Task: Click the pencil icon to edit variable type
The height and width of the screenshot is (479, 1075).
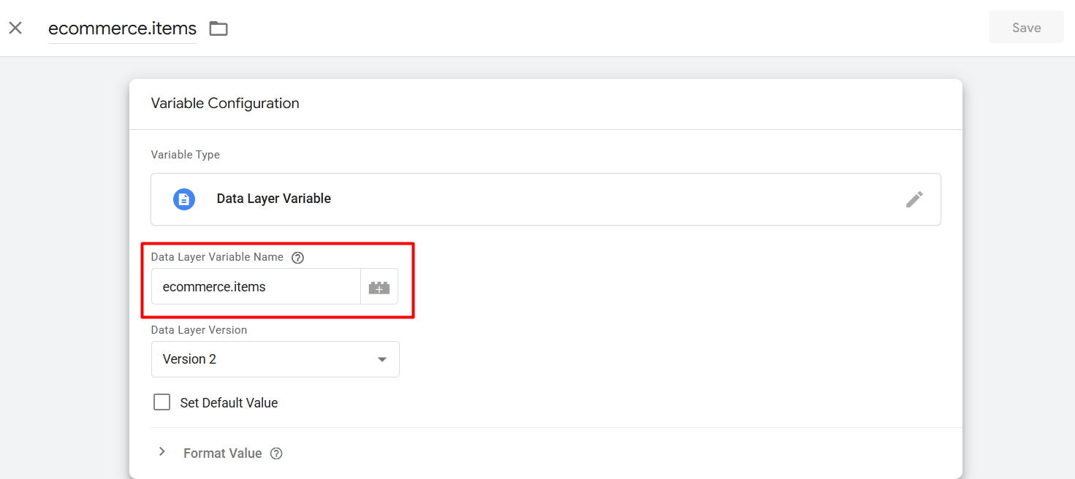Action: [x=914, y=199]
